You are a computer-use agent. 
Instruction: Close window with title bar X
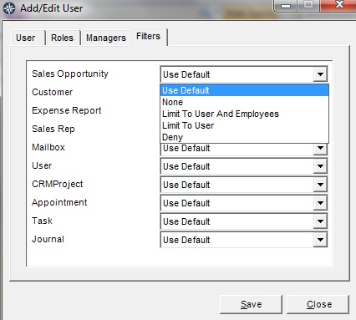tap(339, 5)
